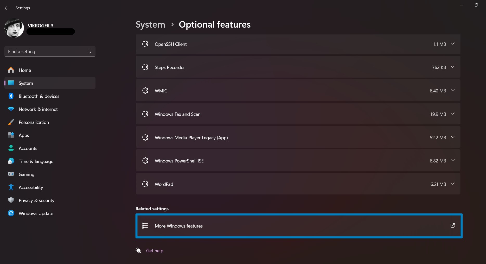Screen dimensions: 486x264
Task: Click the 762 KB size value
Action: point(439,67)
